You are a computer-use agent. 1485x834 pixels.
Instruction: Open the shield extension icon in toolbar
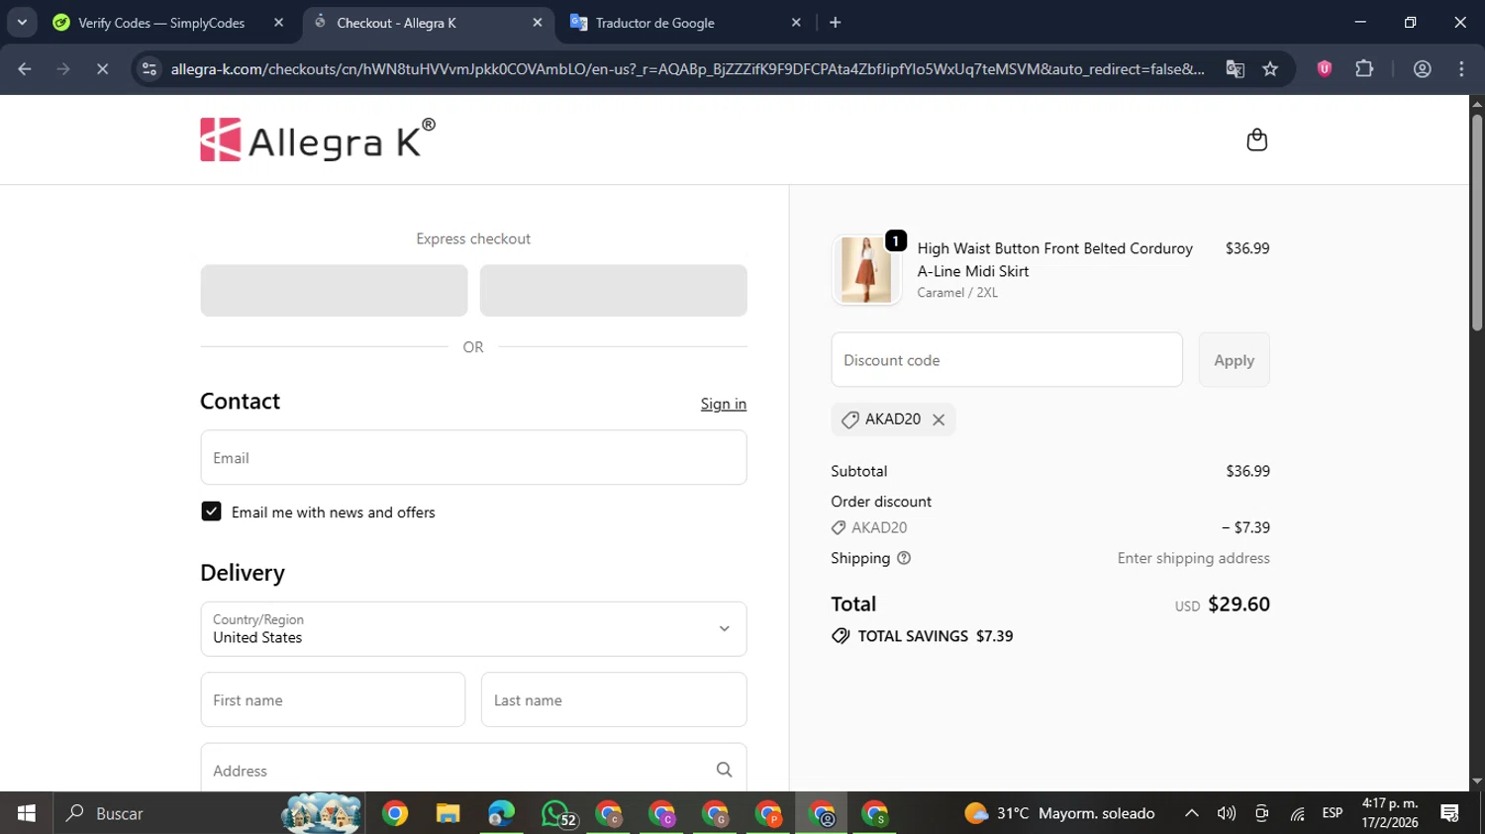point(1325,68)
